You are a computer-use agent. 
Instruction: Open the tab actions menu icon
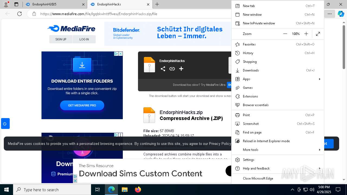pyautogui.click(x=16, y=4)
